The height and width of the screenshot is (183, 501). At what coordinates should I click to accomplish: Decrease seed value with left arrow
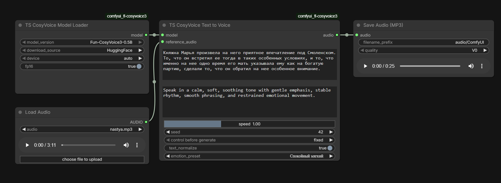tap(168, 132)
